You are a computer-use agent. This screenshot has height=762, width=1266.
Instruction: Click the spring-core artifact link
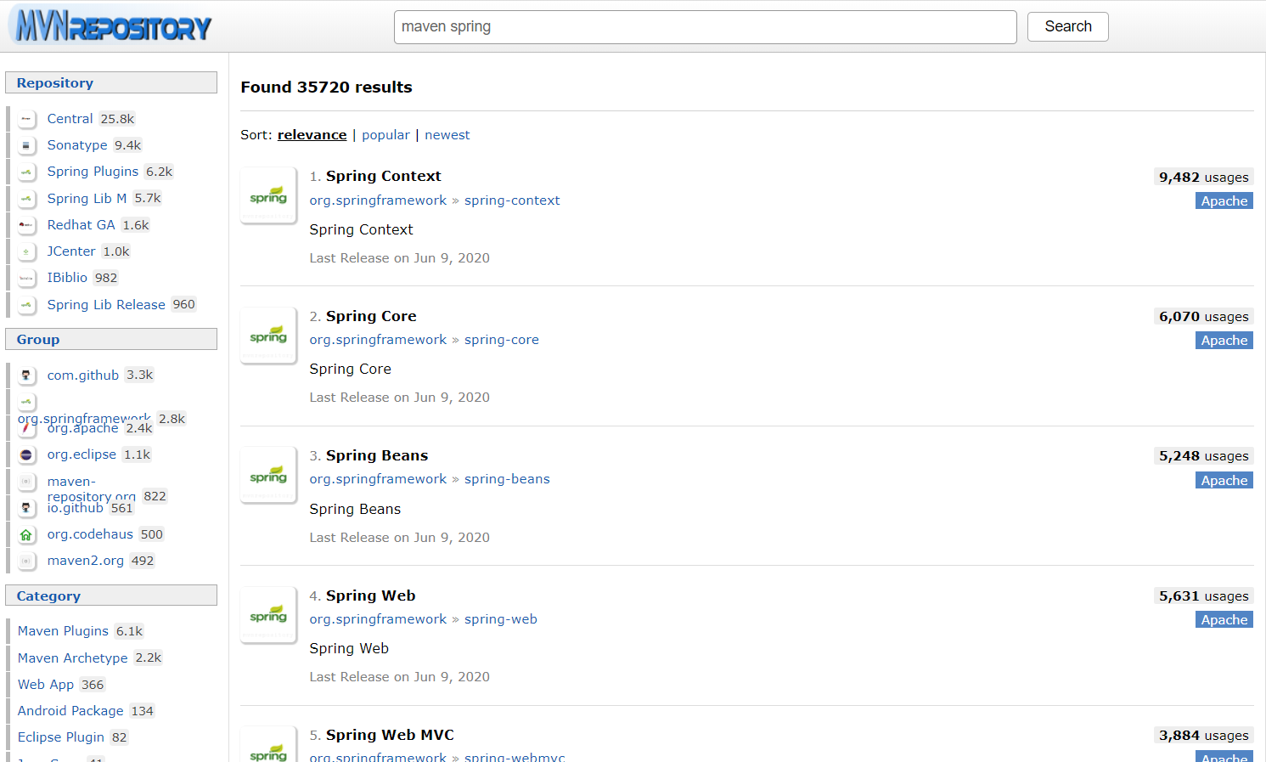pyautogui.click(x=502, y=340)
